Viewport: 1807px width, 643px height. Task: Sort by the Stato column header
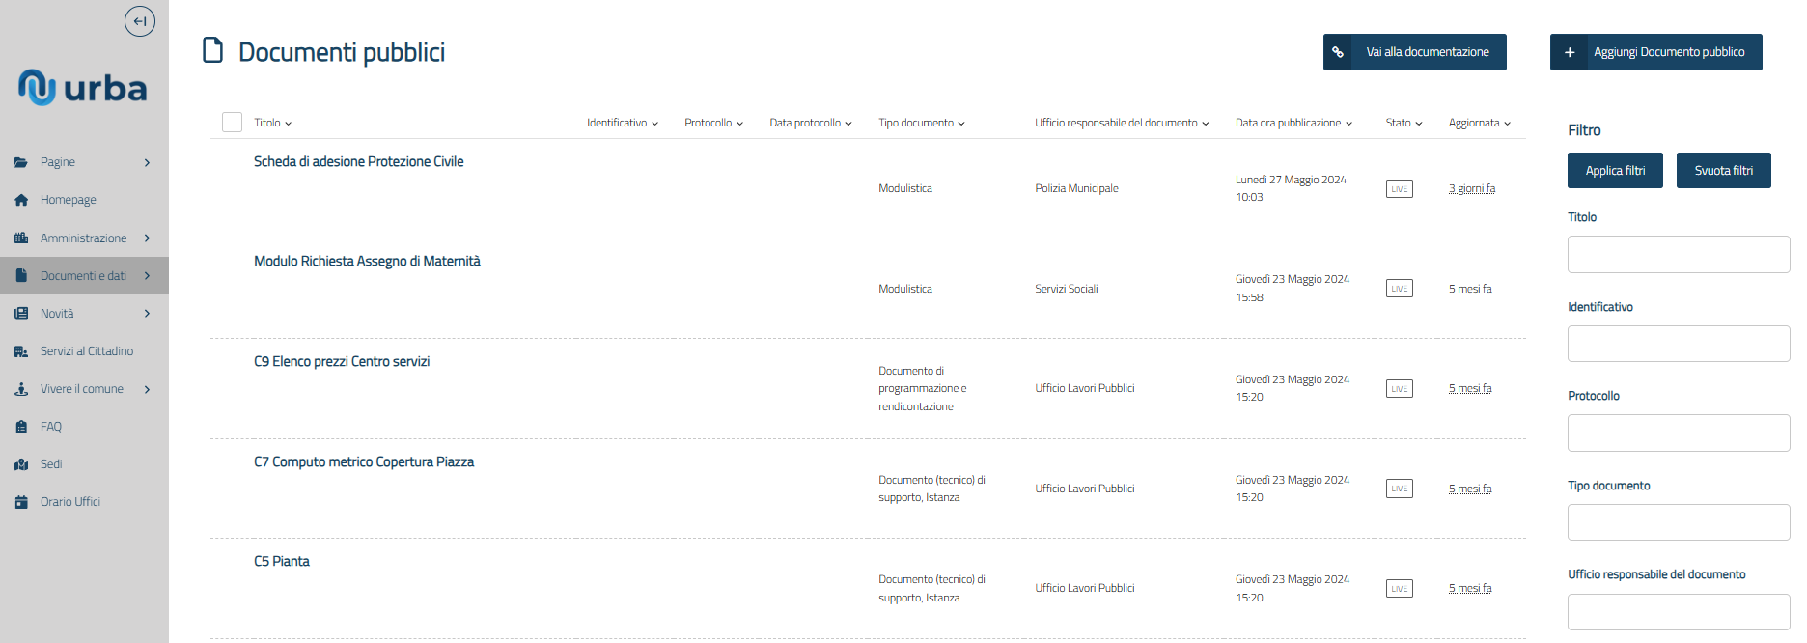click(x=1404, y=123)
